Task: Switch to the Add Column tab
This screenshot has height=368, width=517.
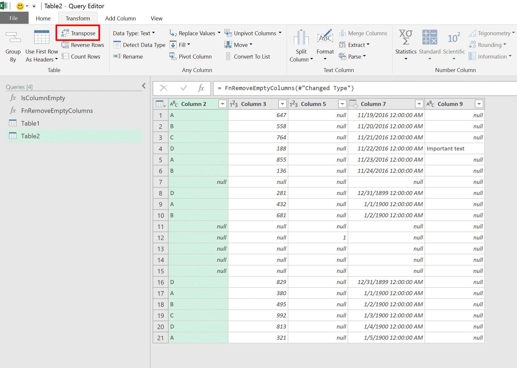Action: [x=121, y=18]
